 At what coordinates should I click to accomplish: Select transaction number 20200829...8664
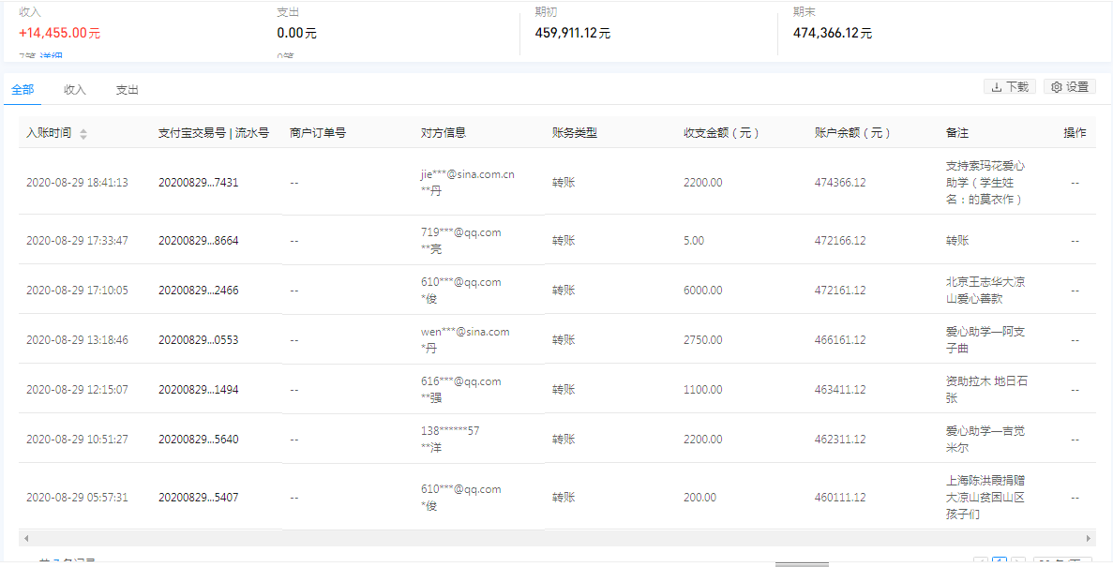pyautogui.click(x=198, y=241)
